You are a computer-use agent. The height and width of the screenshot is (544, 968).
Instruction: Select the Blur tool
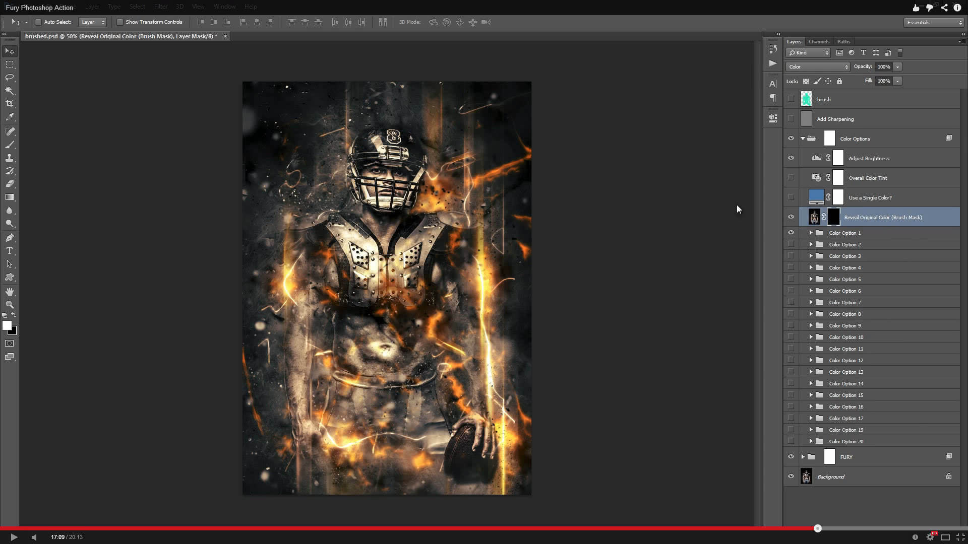pyautogui.click(x=10, y=210)
